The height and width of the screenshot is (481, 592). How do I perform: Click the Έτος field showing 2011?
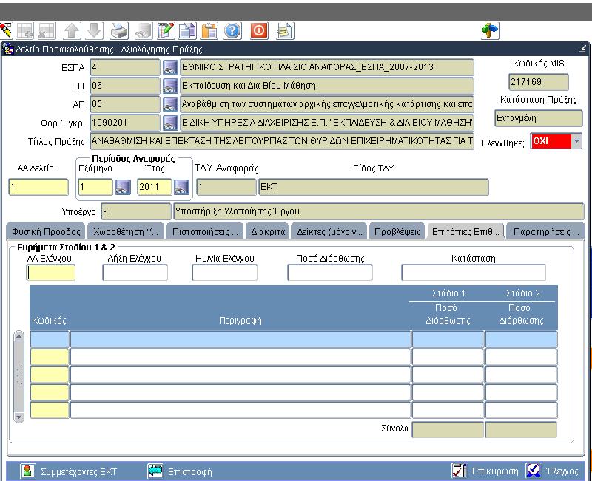[x=155, y=187]
